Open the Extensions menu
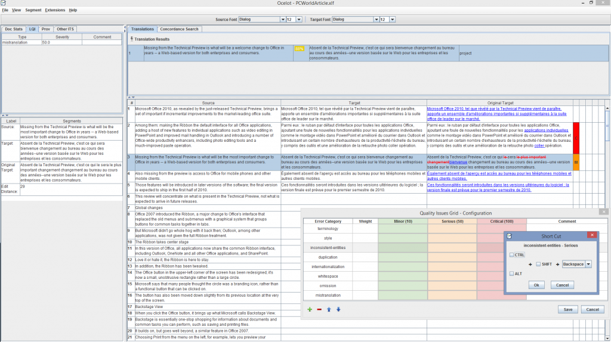 pyautogui.click(x=55, y=10)
